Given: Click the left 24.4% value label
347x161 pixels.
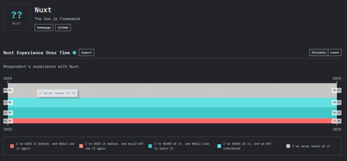Looking at the screenshot, I should pyautogui.click(x=8, y=102).
